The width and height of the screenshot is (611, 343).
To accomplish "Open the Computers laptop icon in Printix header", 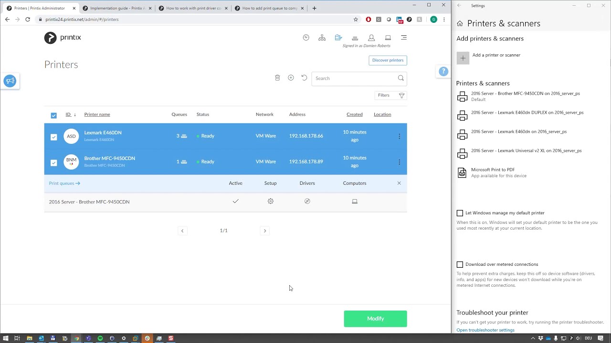I will pos(388,38).
